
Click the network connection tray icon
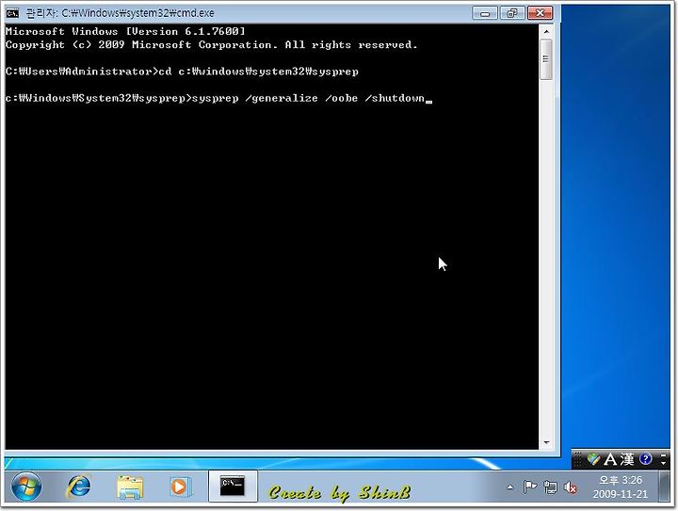550,487
